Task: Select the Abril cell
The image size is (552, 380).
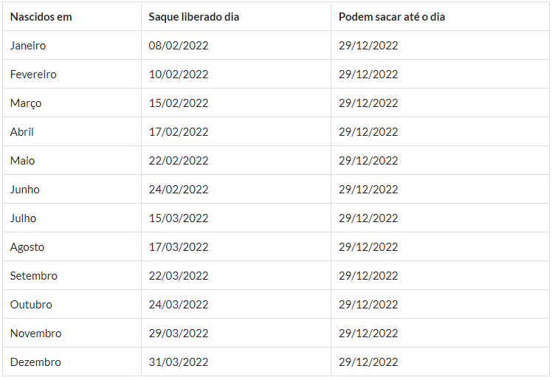Action: point(22,132)
